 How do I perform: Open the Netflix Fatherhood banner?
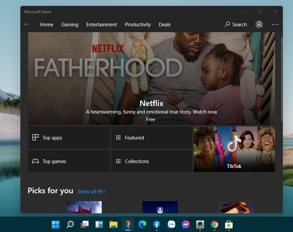(x=151, y=78)
